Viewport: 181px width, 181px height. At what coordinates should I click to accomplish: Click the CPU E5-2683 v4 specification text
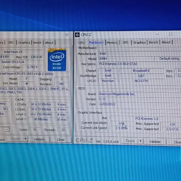[x=27, y=74]
